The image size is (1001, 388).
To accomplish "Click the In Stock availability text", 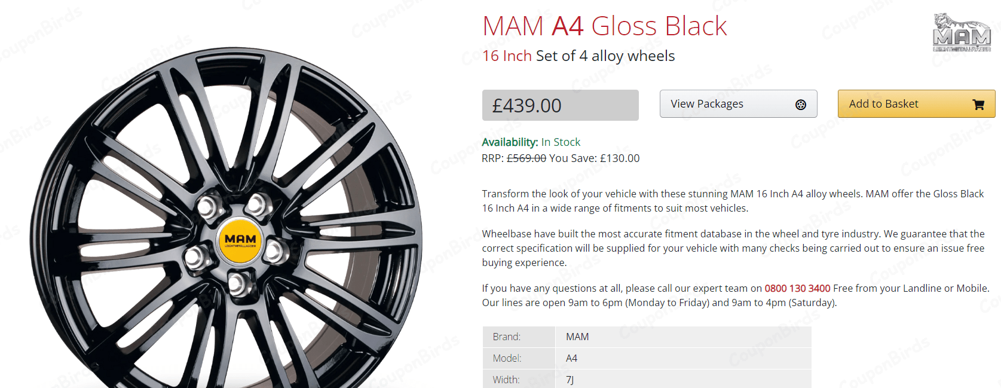I will point(561,142).
